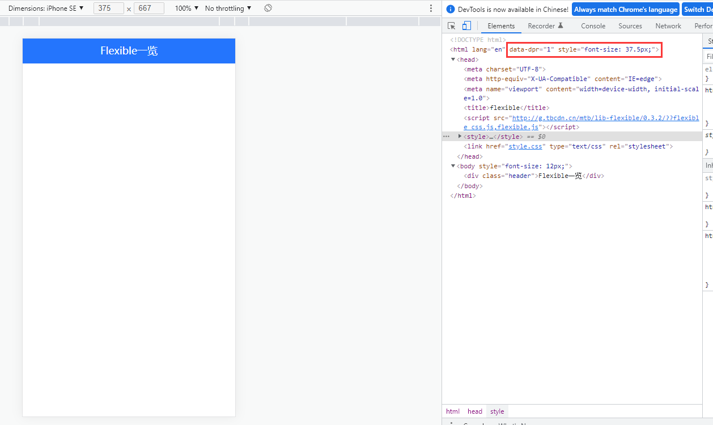This screenshot has height=425, width=713.
Task: Open the Network panel
Action: pos(668,25)
